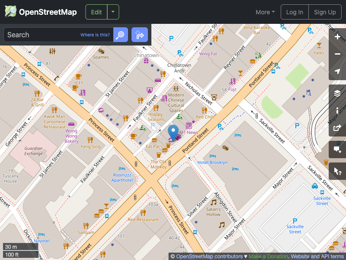Start a search with the magnifier icon
The image size is (346, 260).
(x=120, y=35)
